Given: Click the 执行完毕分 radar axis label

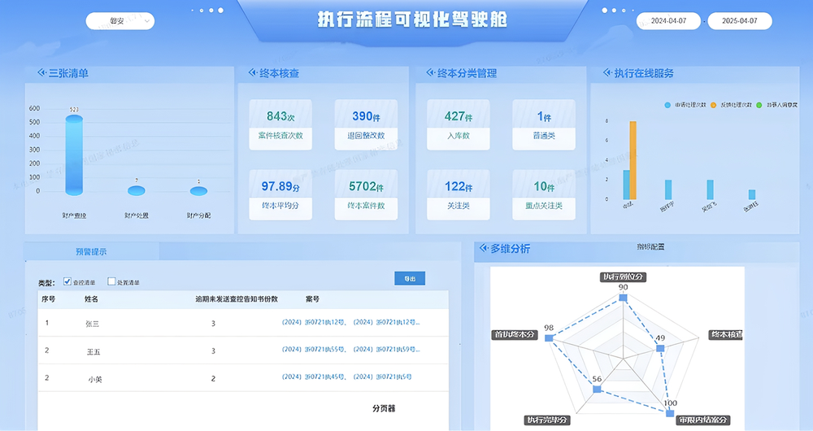Looking at the screenshot, I should click(547, 420).
